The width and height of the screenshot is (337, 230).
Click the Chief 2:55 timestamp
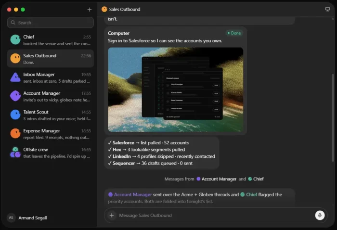(87, 37)
